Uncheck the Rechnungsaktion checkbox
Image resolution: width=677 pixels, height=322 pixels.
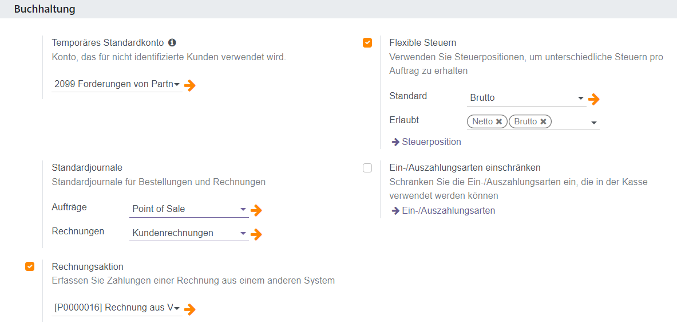tap(30, 266)
